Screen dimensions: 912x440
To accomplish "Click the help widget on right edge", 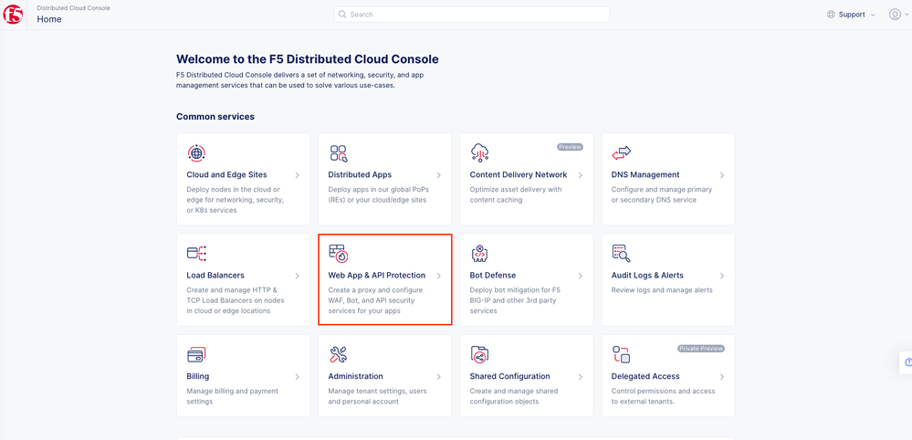I will 907,362.
